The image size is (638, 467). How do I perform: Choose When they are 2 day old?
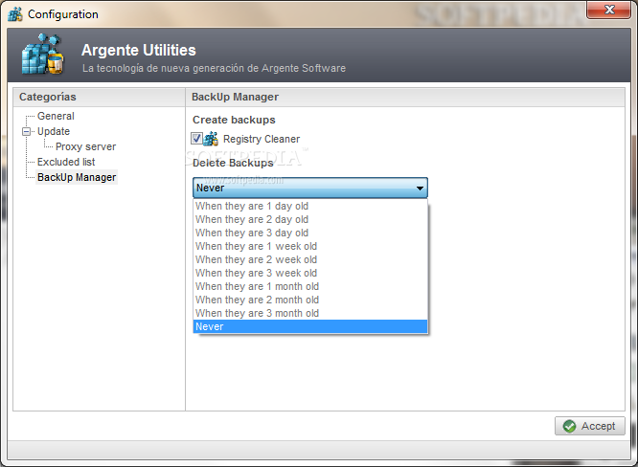click(x=310, y=219)
